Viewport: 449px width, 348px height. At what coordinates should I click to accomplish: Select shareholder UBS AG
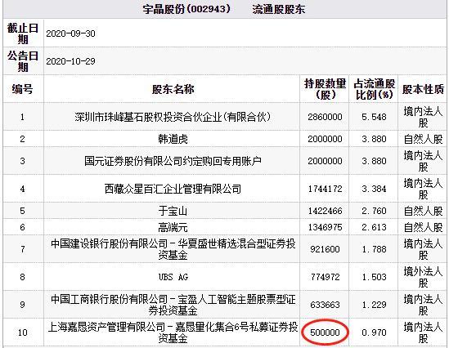pos(173,277)
